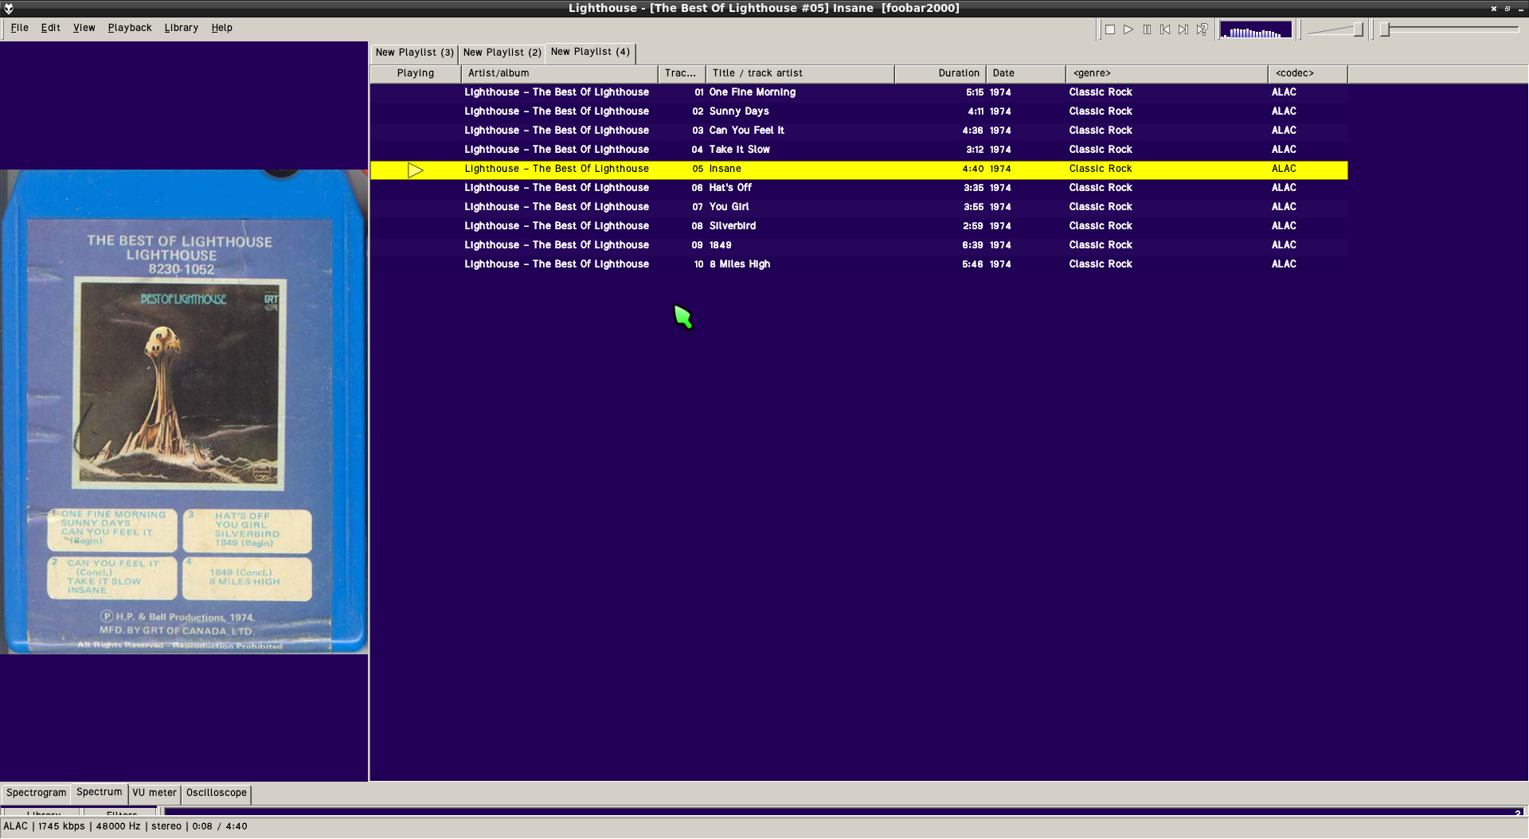Open the Oscilloscope tab
The image size is (1529, 839).
click(217, 793)
